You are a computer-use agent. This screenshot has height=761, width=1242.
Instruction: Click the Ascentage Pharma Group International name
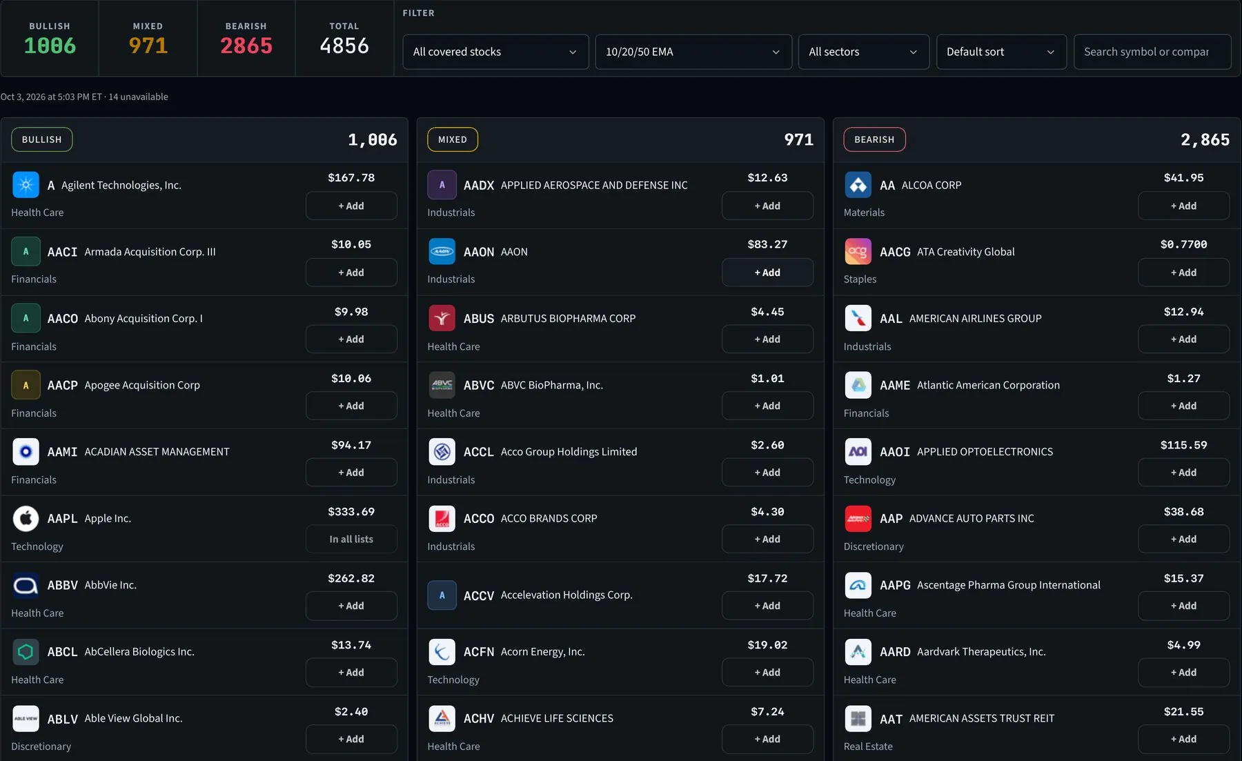1009,585
